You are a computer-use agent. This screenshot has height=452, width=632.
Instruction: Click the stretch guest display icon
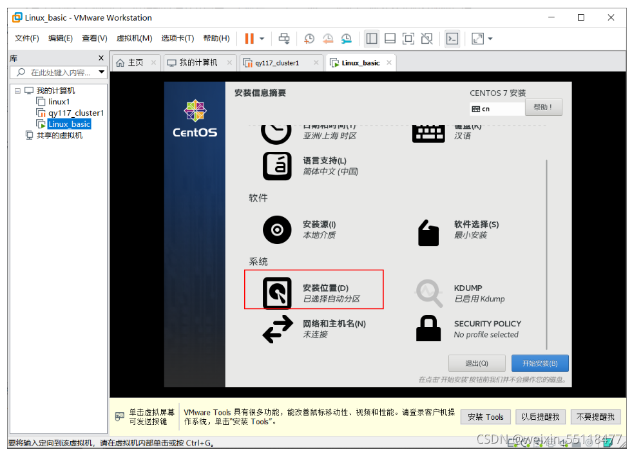477,39
